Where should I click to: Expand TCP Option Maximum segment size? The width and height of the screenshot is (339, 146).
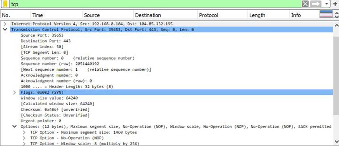point(24,132)
